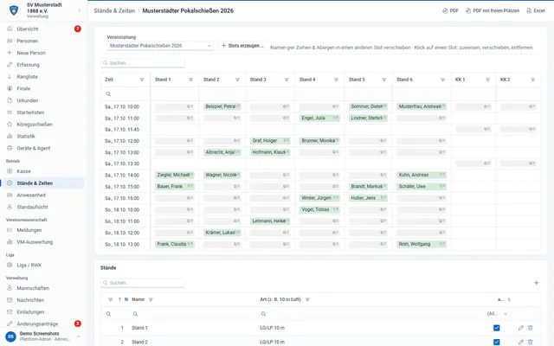The width and height of the screenshot is (554, 346).
Task: Click the club shield logo
Action: coord(14,10)
